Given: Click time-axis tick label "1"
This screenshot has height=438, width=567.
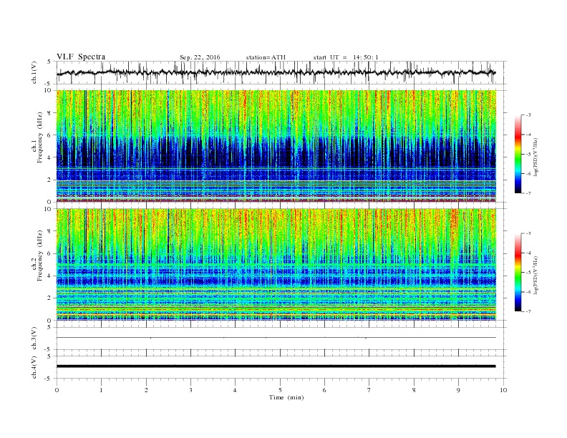Looking at the screenshot, I should pos(101,390).
